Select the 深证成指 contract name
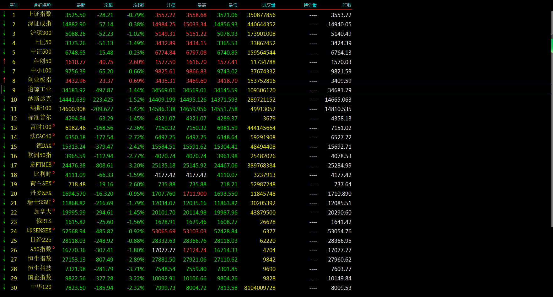Screen dimensions: 553x297 coord(40,24)
